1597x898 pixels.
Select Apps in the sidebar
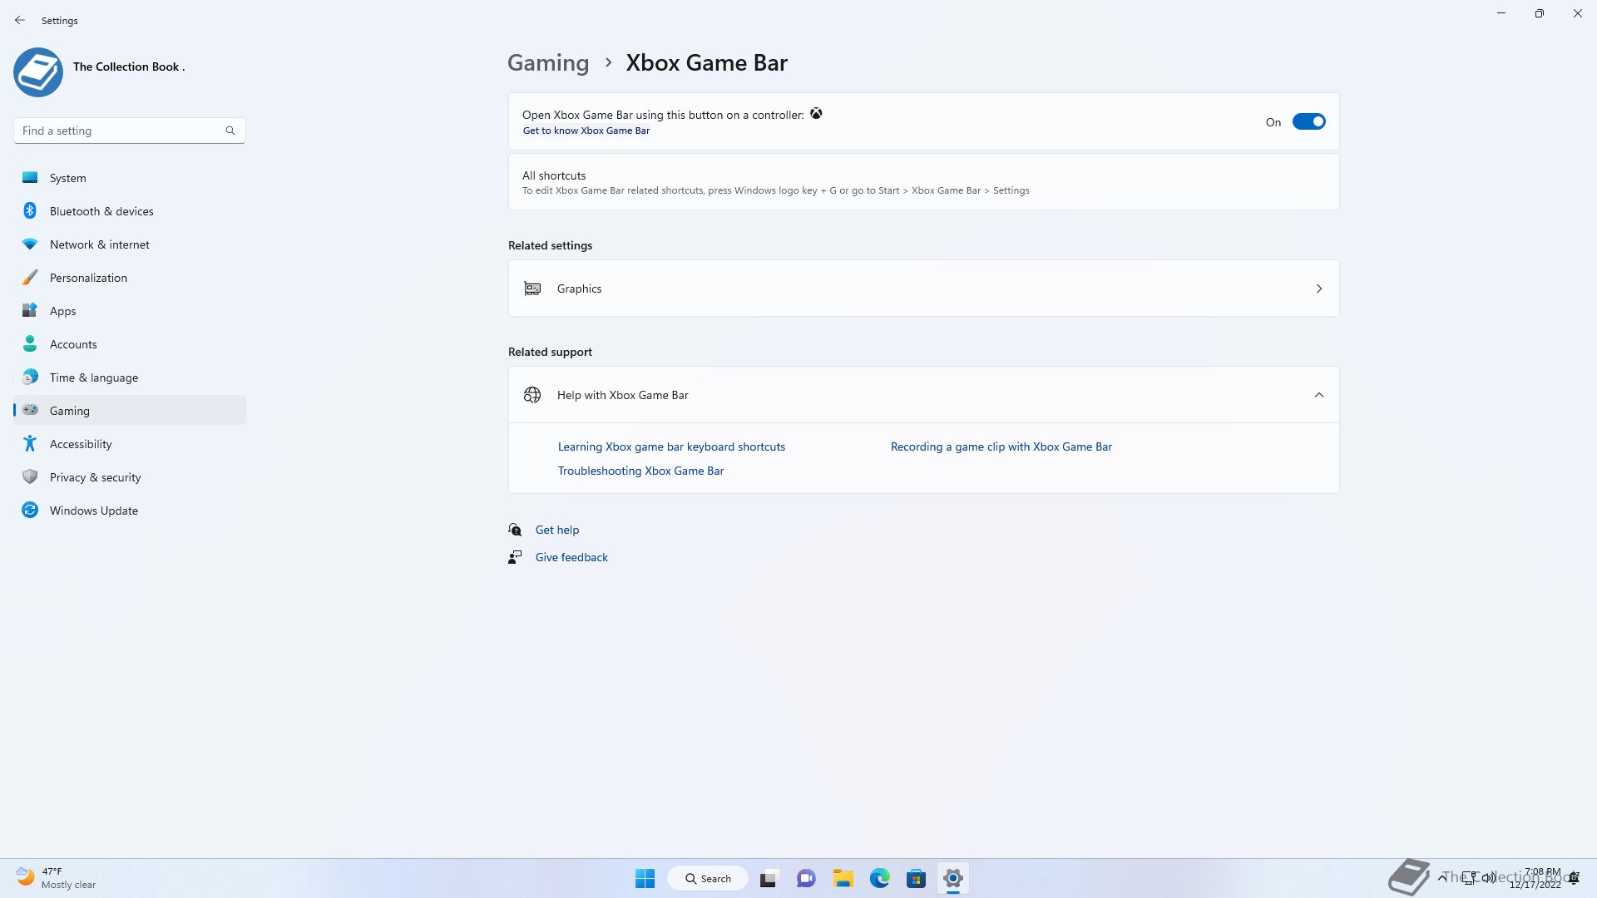[130, 311]
